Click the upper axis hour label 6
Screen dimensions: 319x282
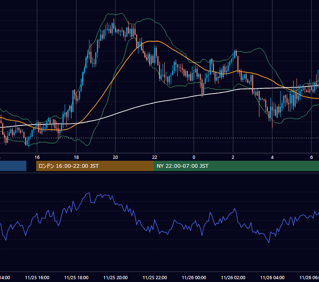[311, 157]
